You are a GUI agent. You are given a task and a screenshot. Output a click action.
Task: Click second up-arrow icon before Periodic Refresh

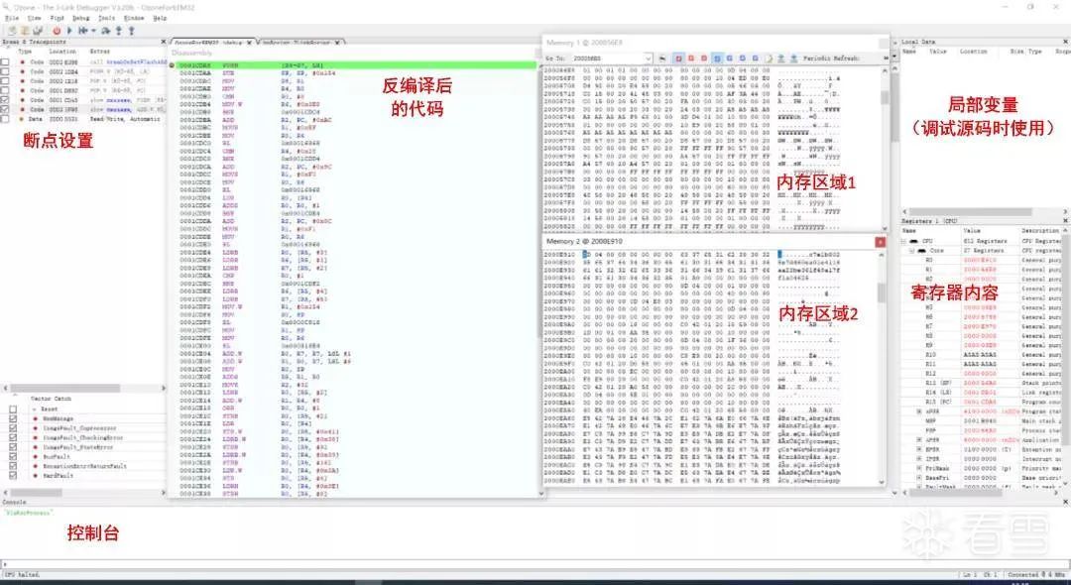793,58
